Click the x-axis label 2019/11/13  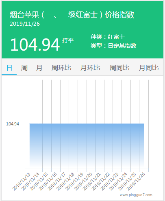[22, 181]
